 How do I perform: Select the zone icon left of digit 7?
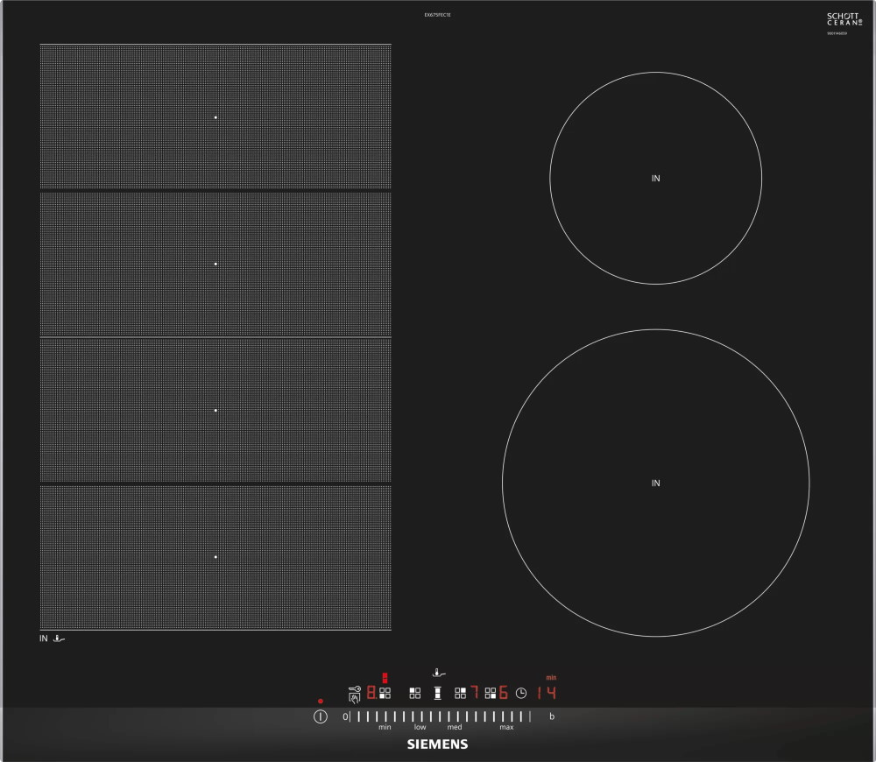coord(460,693)
